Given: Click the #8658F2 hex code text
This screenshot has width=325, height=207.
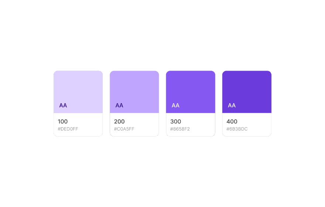Looking at the screenshot, I should (180, 129).
